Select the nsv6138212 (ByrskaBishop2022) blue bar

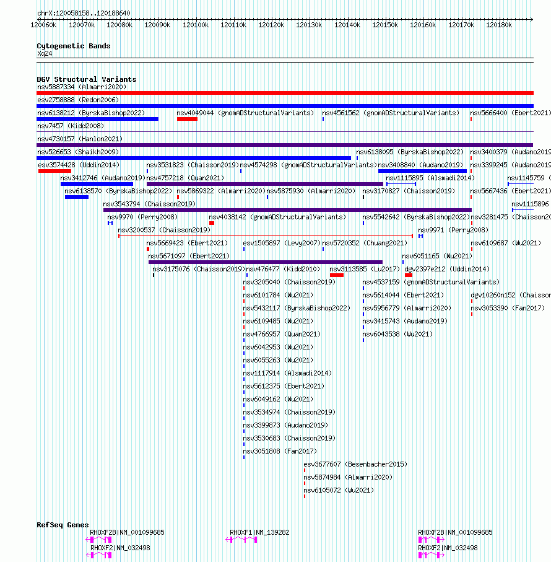click(97, 119)
